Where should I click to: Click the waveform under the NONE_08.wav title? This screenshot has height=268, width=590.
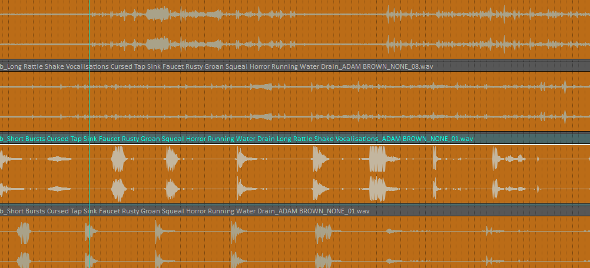(x=295, y=101)
